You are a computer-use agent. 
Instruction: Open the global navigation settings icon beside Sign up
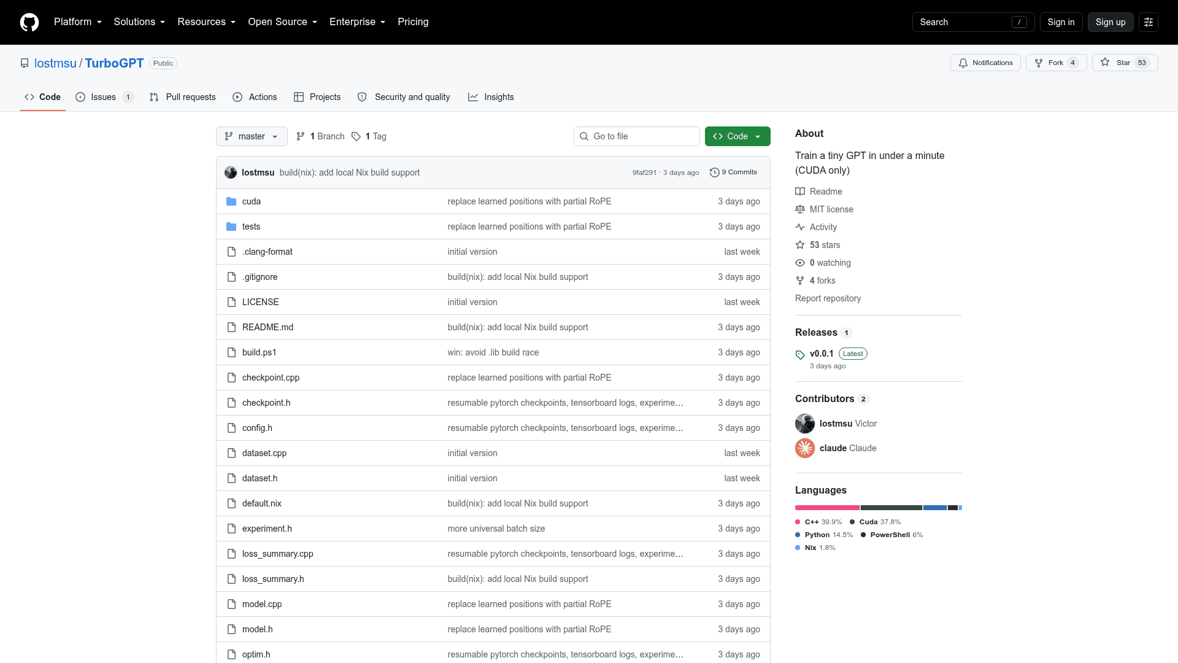coord(1149,22)
